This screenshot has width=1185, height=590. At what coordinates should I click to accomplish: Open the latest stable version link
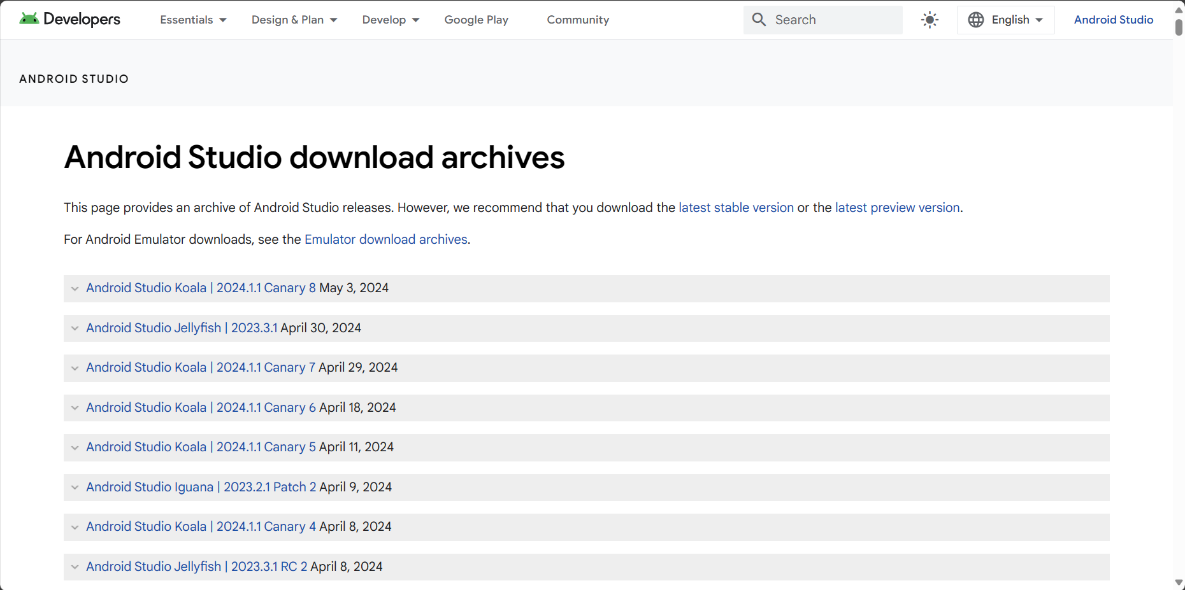point(736,207)
